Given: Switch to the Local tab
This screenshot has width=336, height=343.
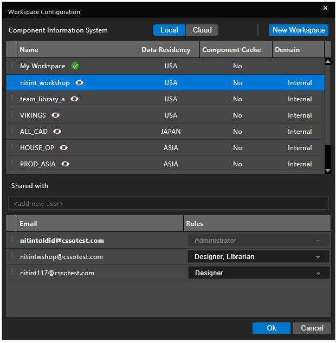Looking at the screenshot, I should pyautogui.click(x=169, y=30).
